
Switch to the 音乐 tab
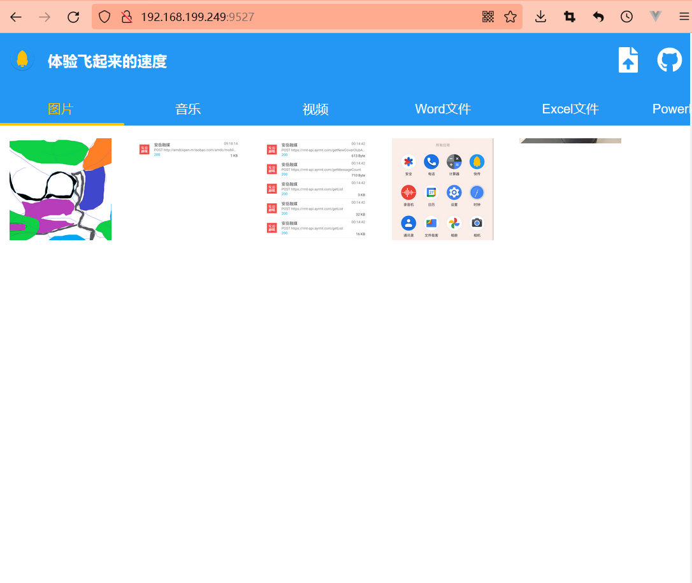click(x=188, y=109)
